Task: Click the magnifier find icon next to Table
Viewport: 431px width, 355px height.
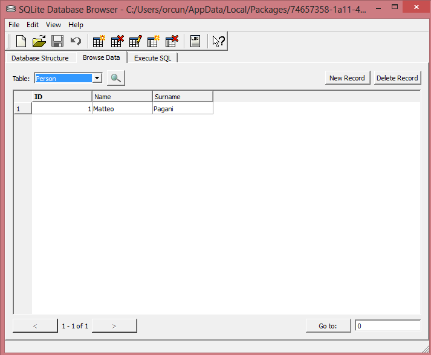Action: 115,78
